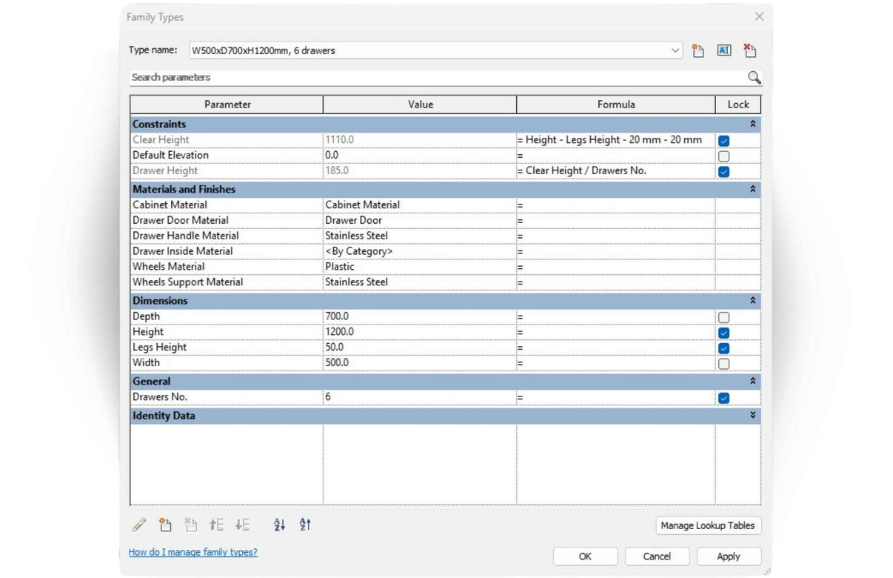Click the pencil Edit Parameter icon
The image size is (893, 578).
tap(139, 525)
